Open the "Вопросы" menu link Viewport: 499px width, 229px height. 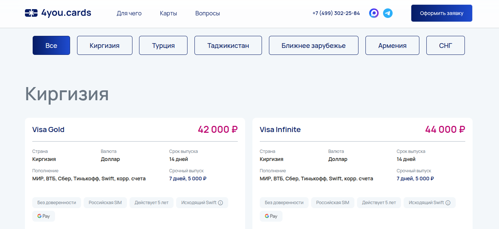coord(208,14)
